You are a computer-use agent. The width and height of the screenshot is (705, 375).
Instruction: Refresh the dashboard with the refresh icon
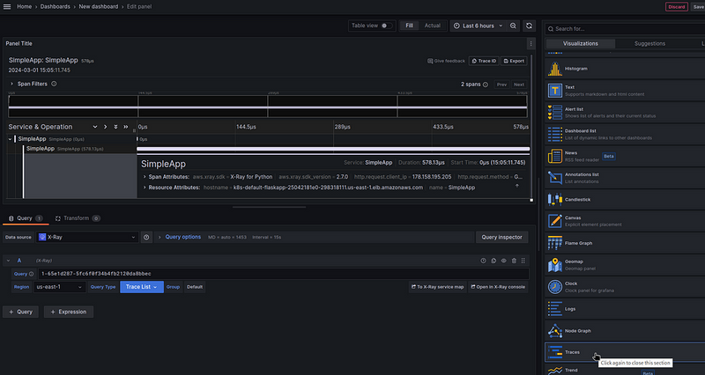[x=530, y=26]
